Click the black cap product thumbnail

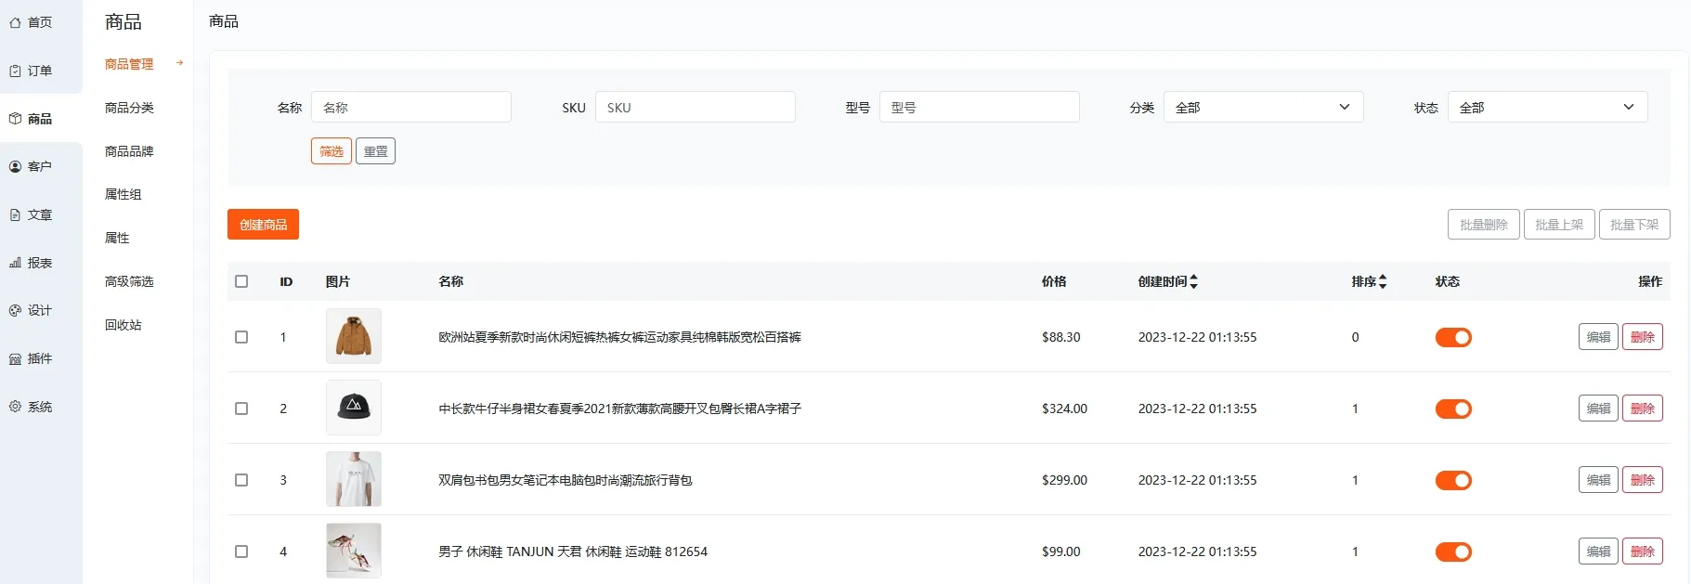[x=354, y=408]
